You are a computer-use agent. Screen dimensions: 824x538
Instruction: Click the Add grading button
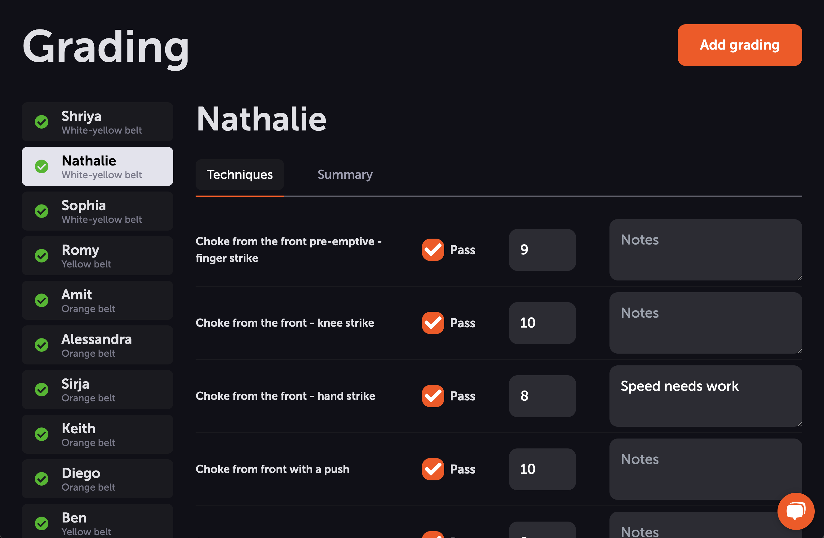pyautogui.click(x=739, y=45)
